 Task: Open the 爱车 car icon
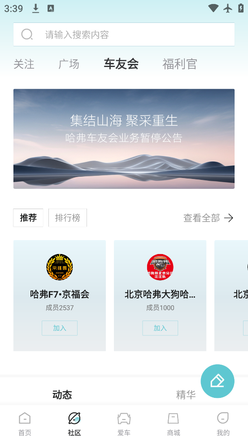coord(124,418)
